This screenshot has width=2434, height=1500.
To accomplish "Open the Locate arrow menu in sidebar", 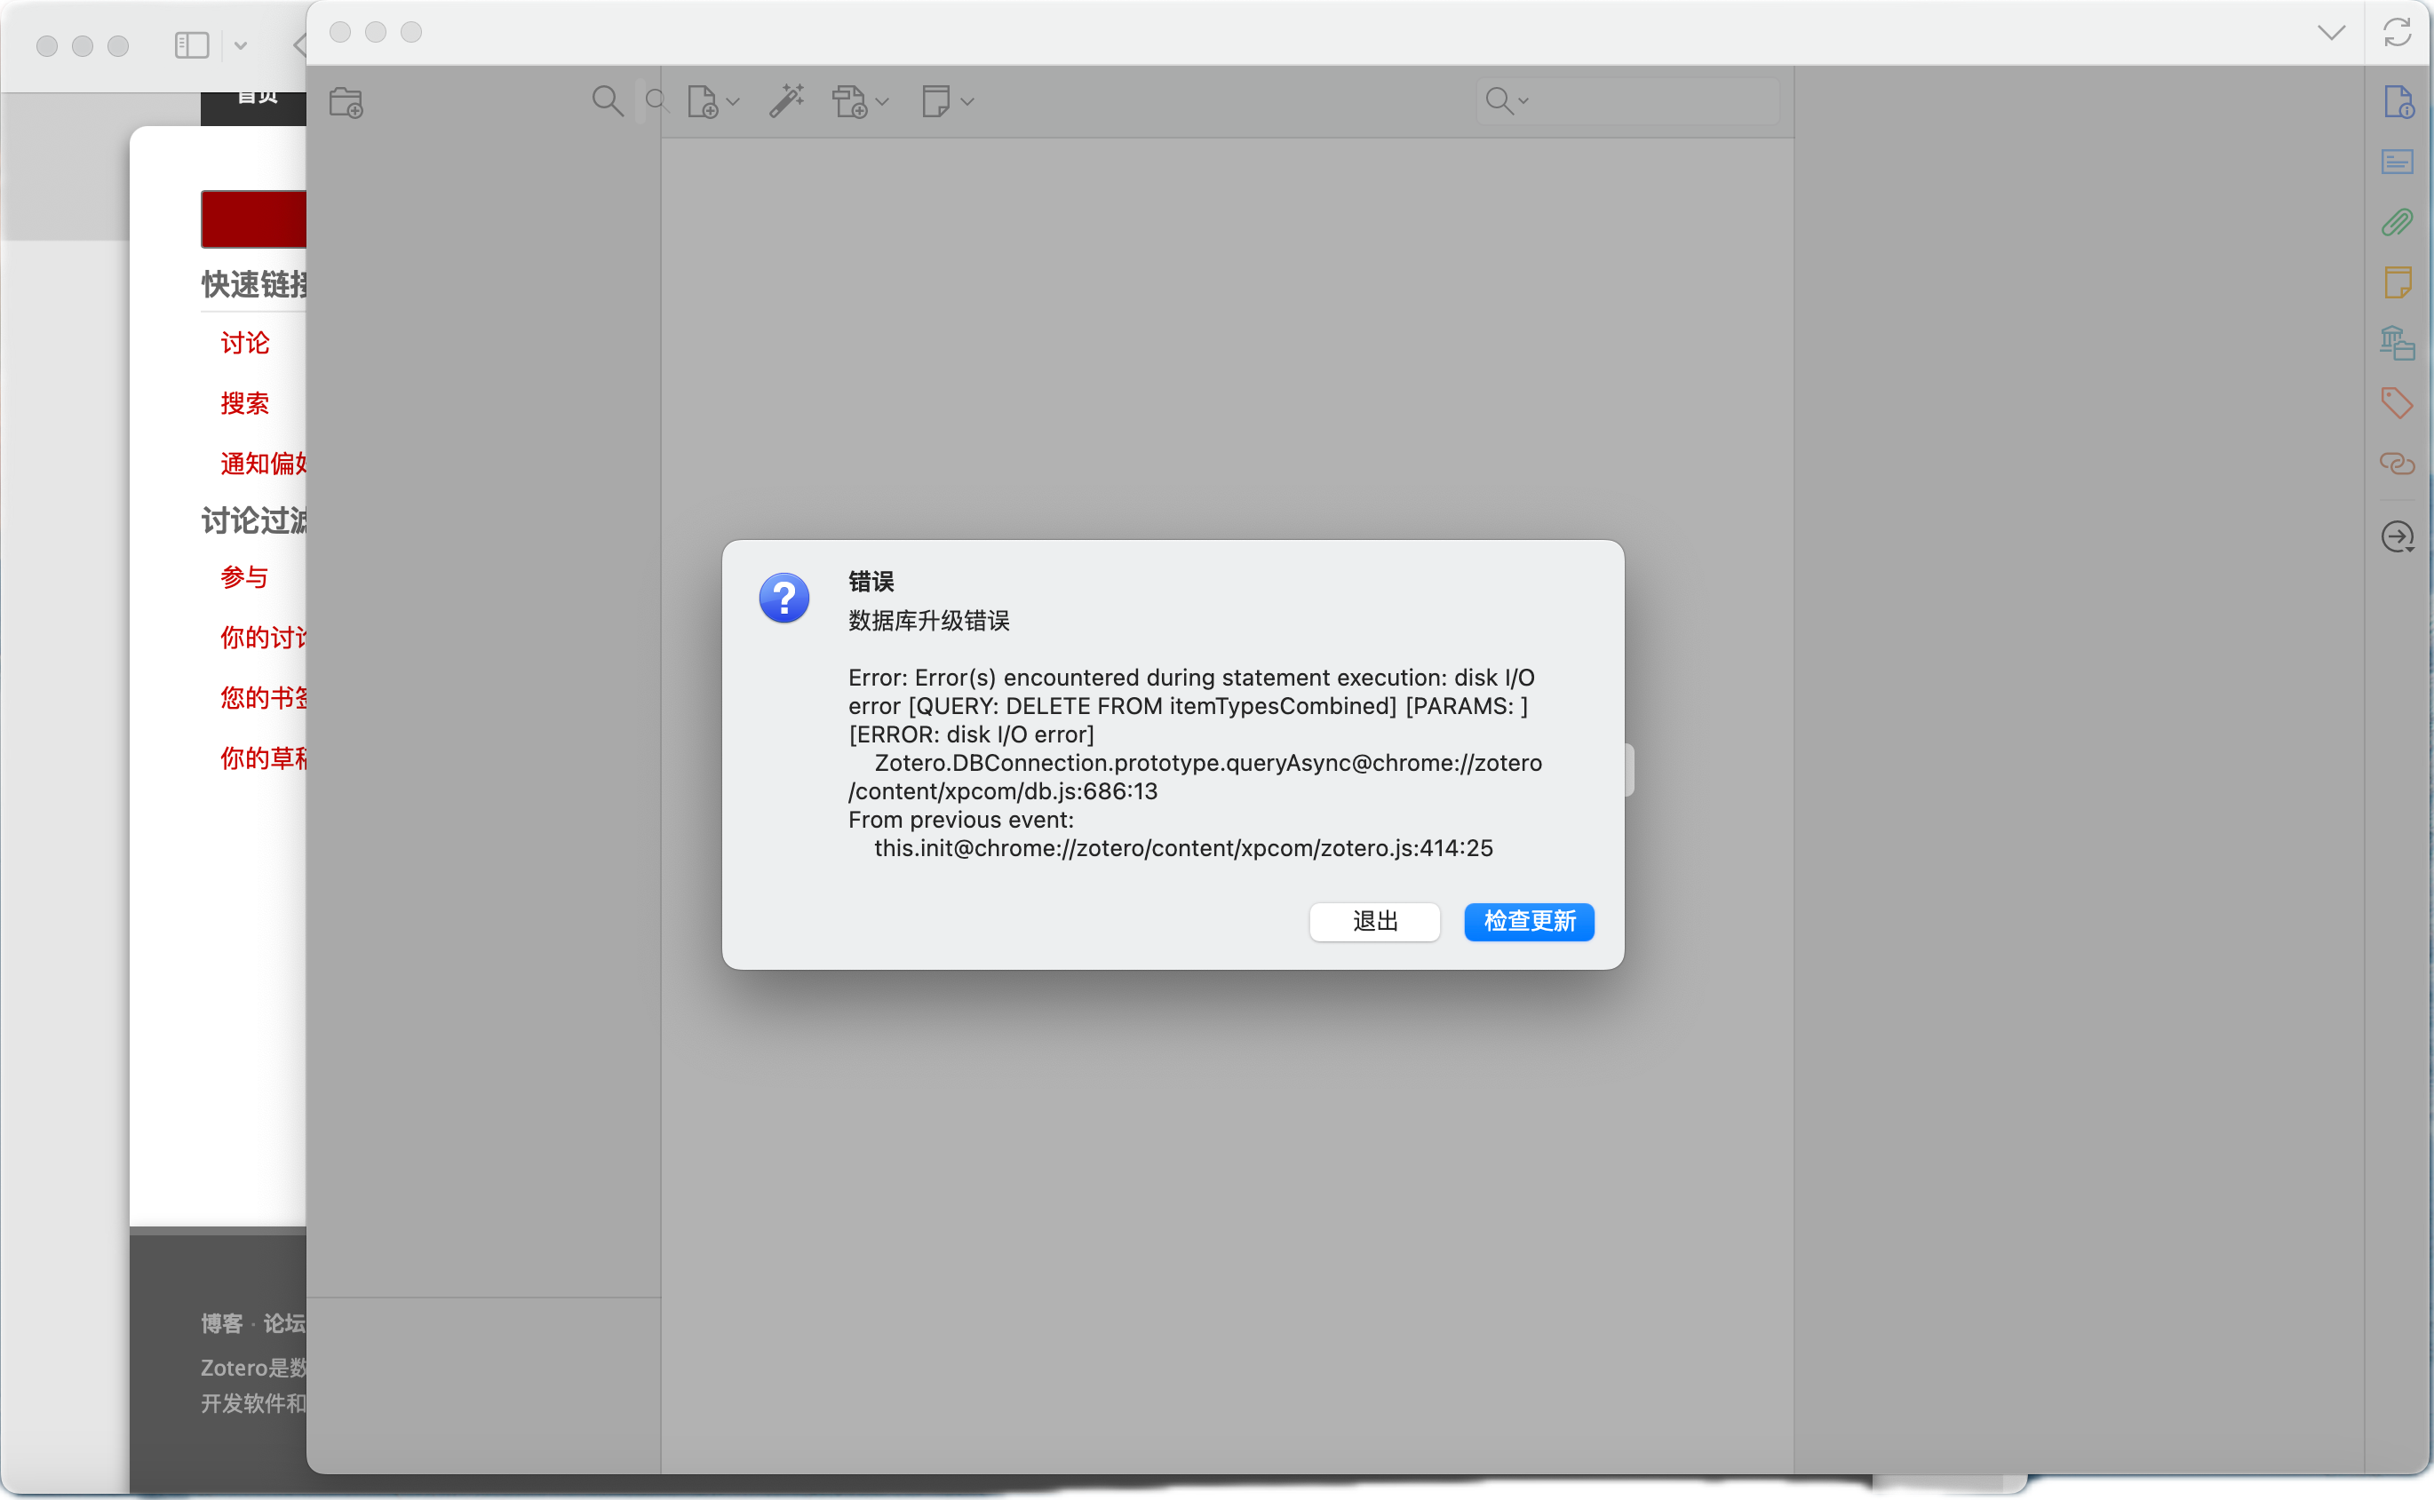I will tap(2398, 536).
